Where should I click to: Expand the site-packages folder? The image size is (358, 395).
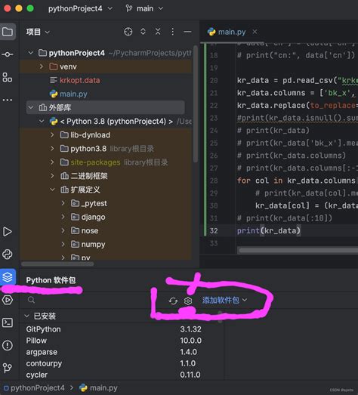[x=52, y=162]
